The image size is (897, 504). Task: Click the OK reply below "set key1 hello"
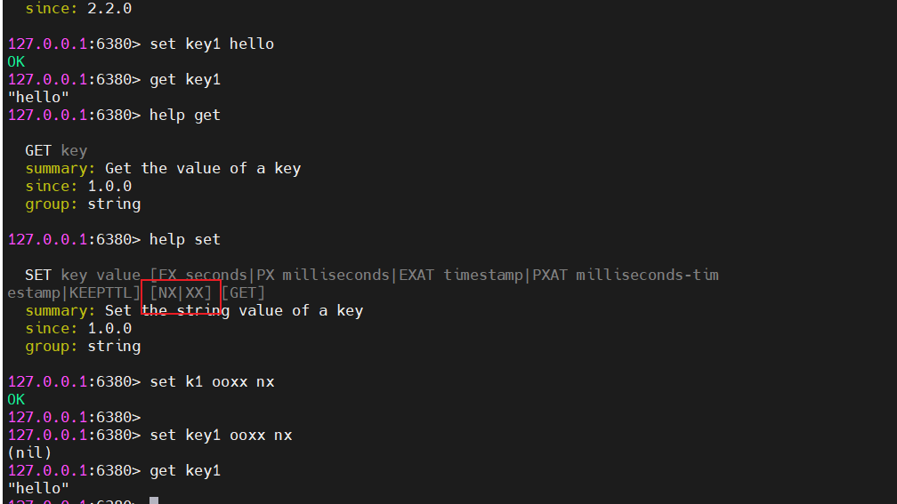click(16, 61)
